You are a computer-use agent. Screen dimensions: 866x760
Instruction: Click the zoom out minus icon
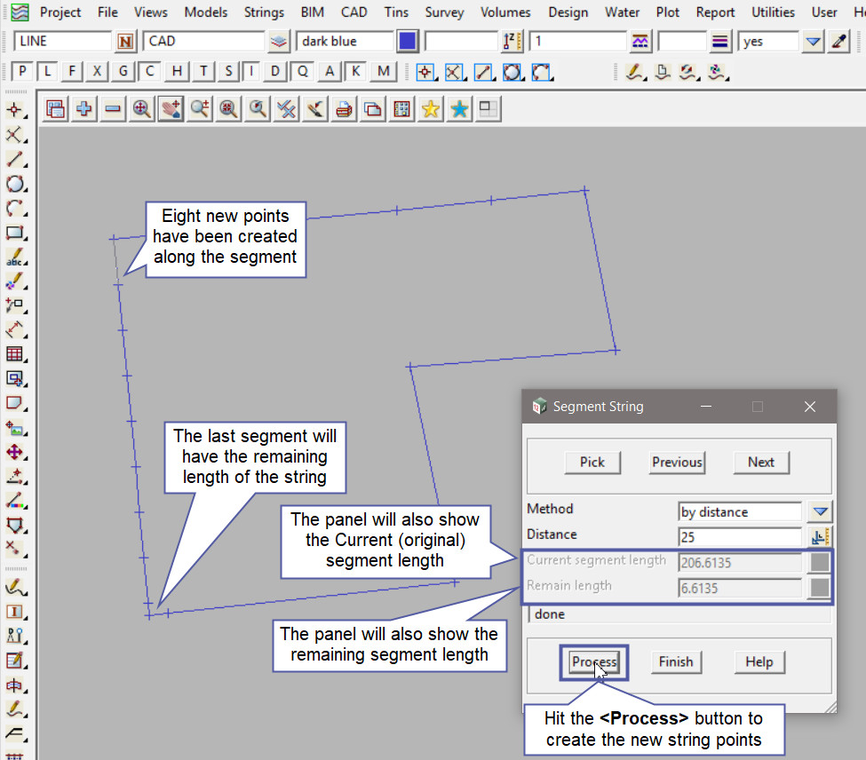point(113,109)
